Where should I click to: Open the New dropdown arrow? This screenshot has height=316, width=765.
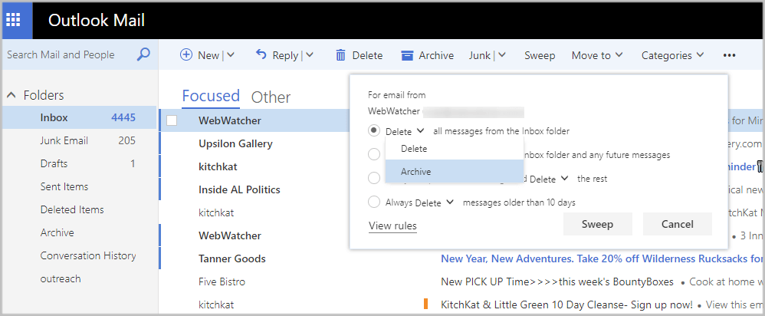pyautogui.click(x=231, y=55)
